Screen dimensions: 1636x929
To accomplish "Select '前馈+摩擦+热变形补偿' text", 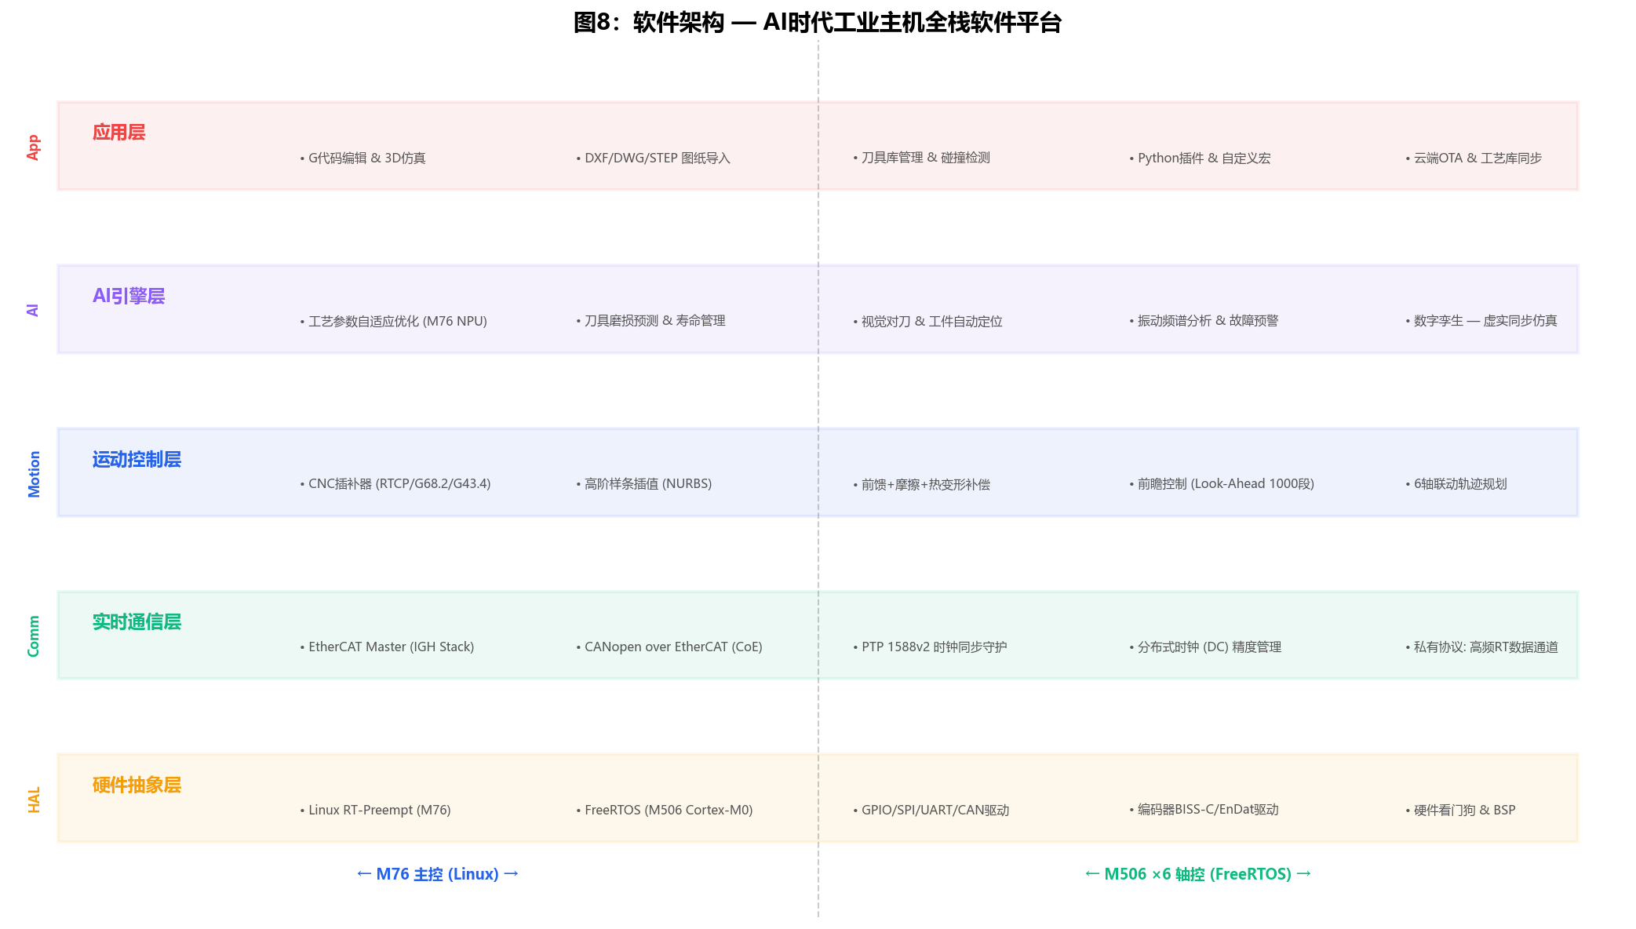I will (x=921, y=484).
